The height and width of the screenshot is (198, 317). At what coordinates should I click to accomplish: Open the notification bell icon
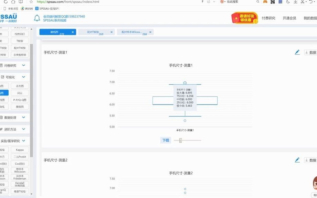37,17
